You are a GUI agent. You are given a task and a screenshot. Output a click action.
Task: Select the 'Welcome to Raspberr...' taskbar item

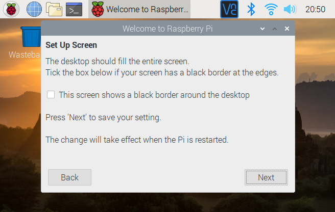pyautogui.click(x=139, y=9)
